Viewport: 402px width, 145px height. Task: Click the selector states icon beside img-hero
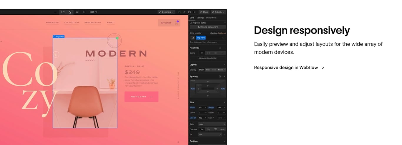click(193, 38)
